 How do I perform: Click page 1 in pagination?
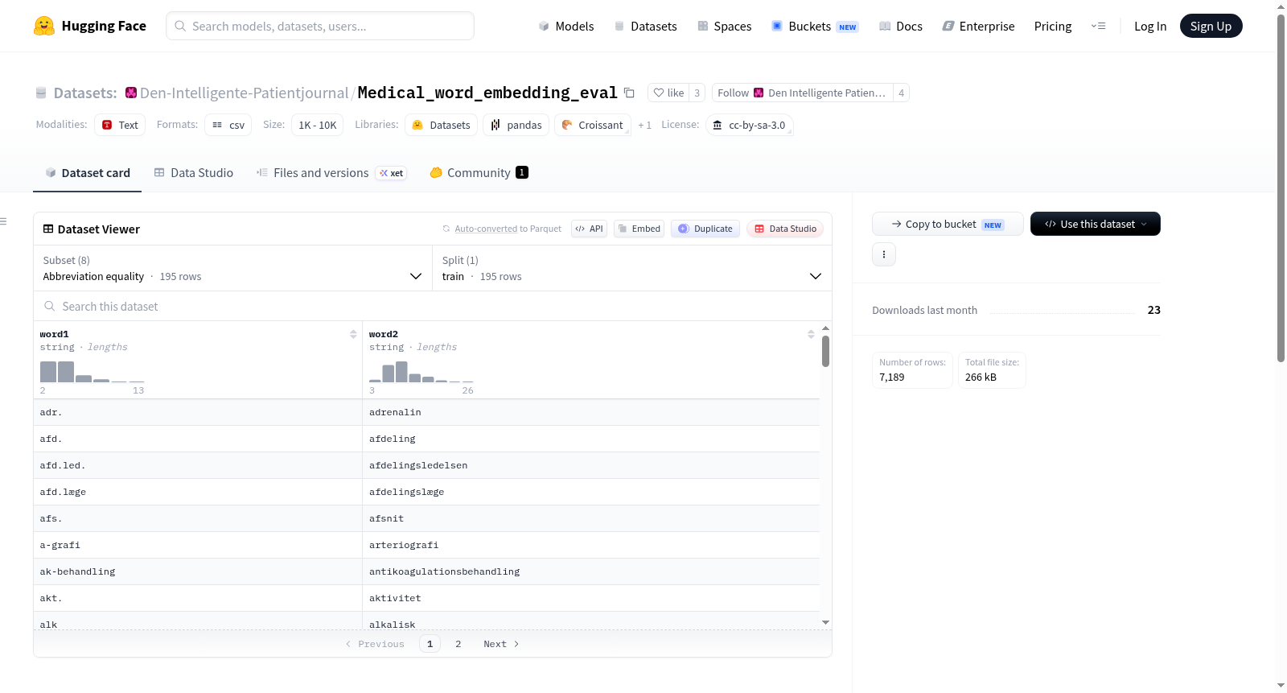pyautogui.click(x=430, y=644)
